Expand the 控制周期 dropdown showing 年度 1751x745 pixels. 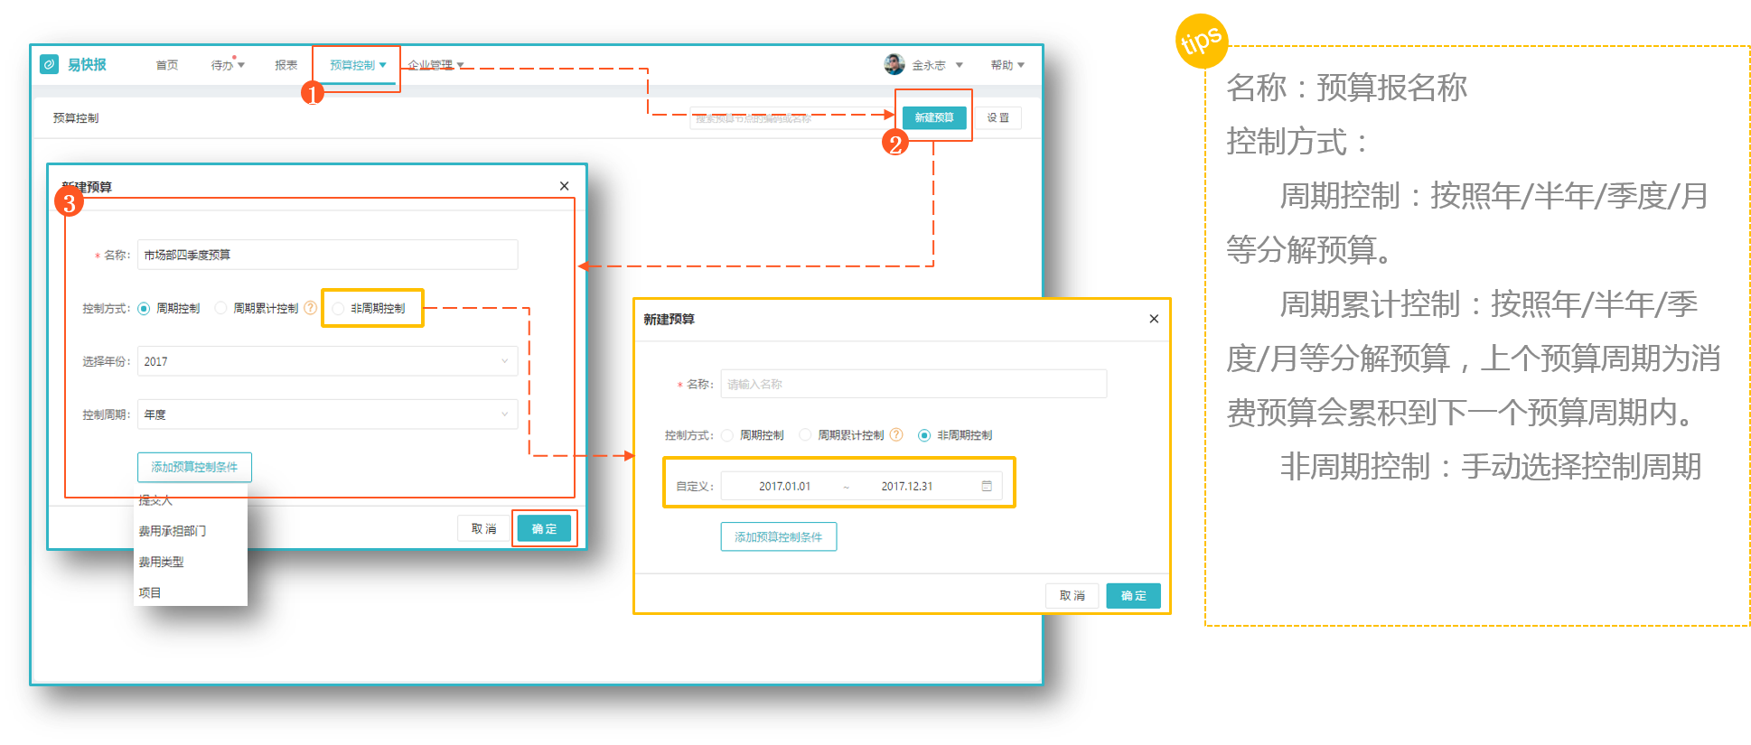pyautogui.click(x=327, y=414)
